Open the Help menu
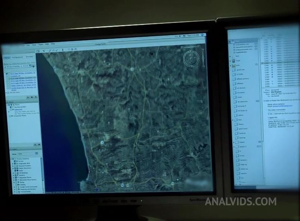This screenshot has width=300, height=221. click(x=53, y=44)
